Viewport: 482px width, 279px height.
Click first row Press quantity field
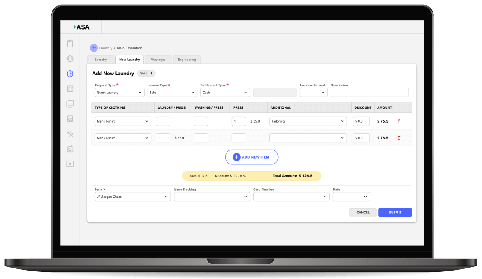point(239,121)
